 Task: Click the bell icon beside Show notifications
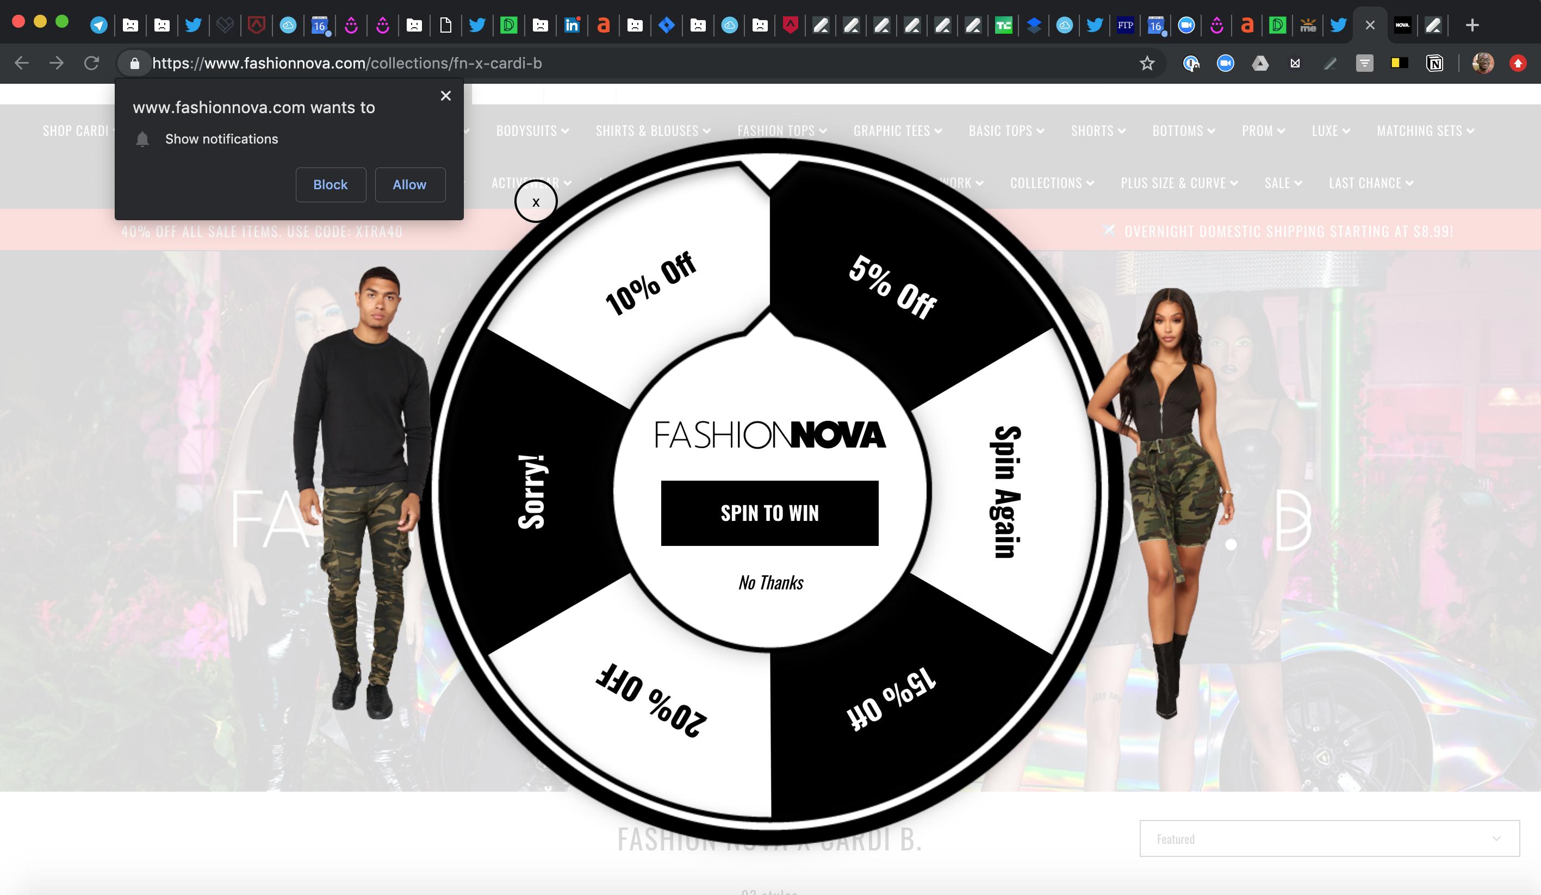point(142,139)
